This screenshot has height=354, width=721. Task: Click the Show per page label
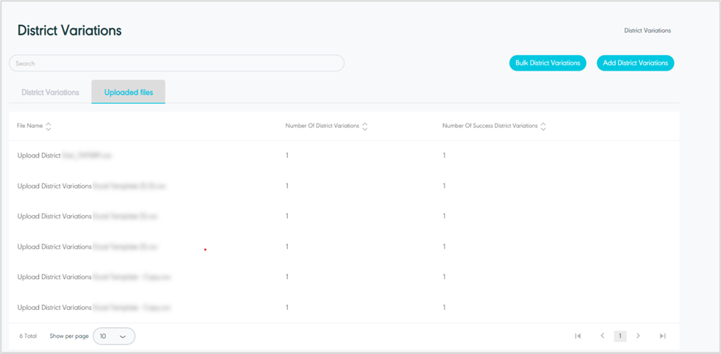(x=69, y=336)
